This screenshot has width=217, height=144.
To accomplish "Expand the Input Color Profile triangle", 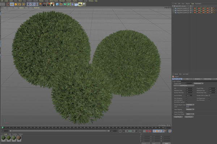I will coord(173,114).
